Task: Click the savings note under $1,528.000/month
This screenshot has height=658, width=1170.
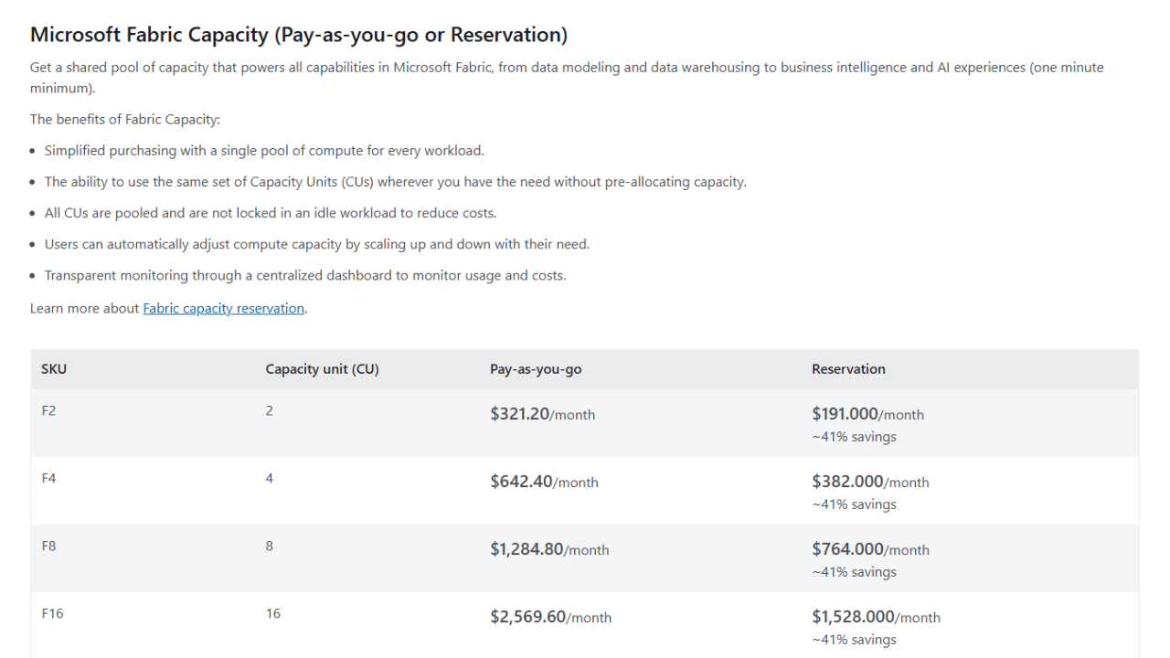Action: pyautogui.click(x=854, y=640)
